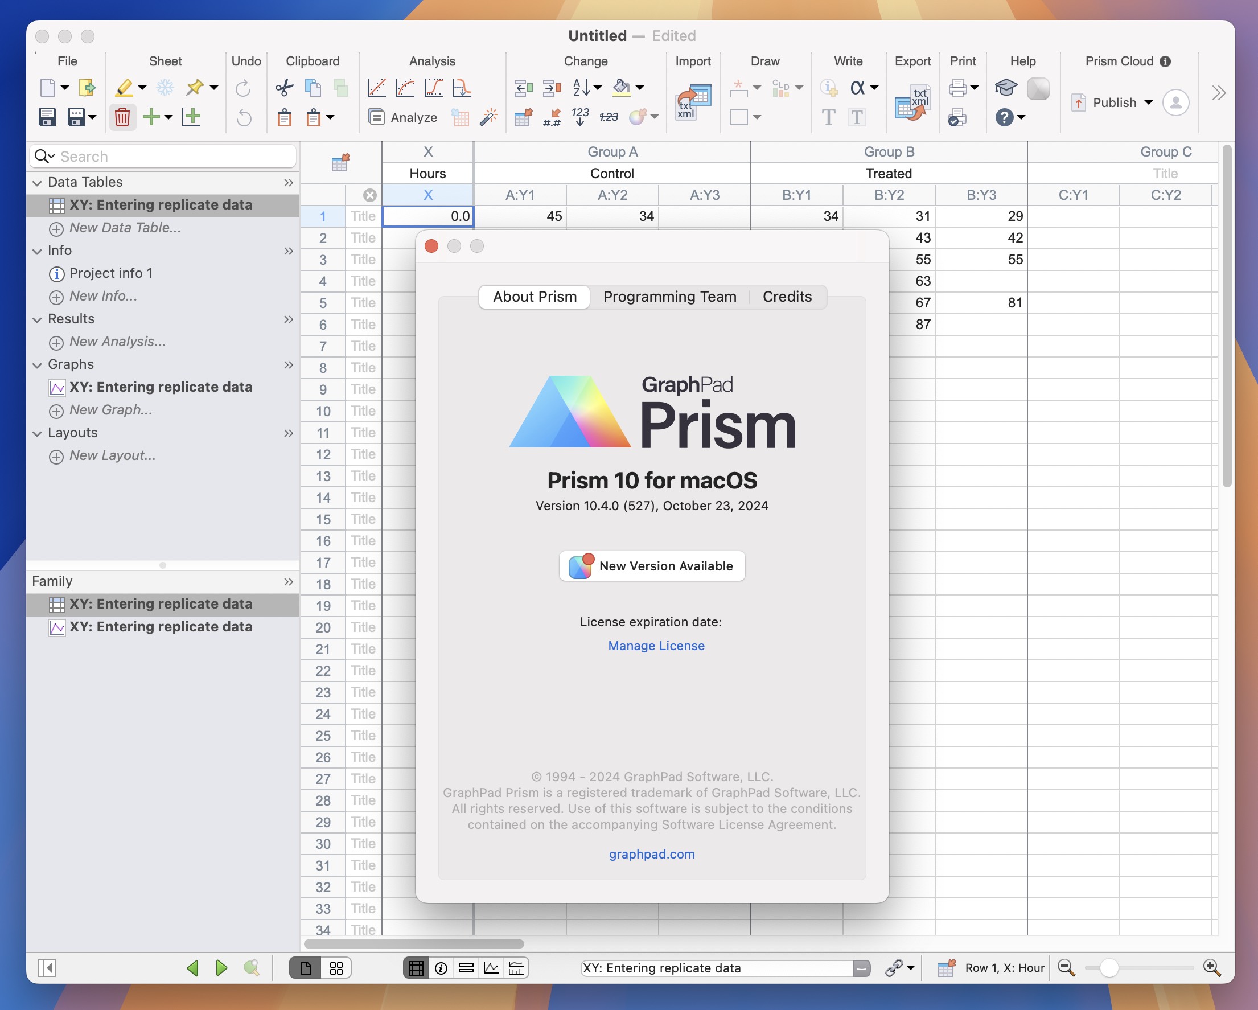Click the hide navigator panel icon
Viewport: 1258px width, 1010px height.
click(x=47, y=968)
